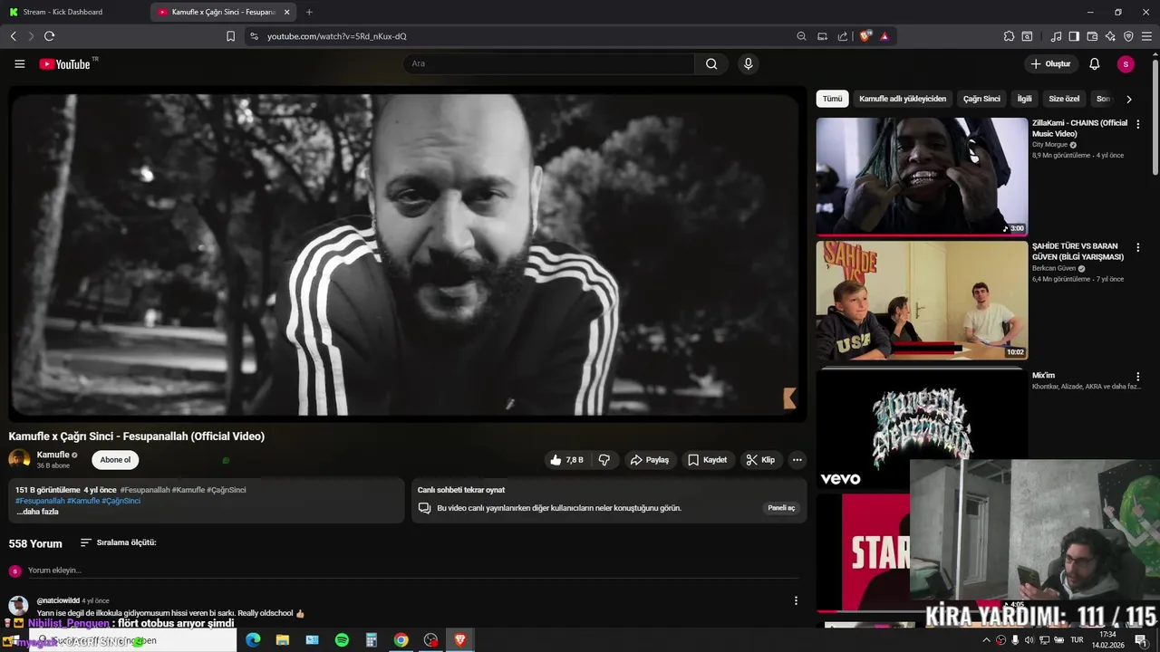Open Sıralama ölçütü sort dropdown
The height and width of the screenshot is (652, 1160).
tap(118, 542)
